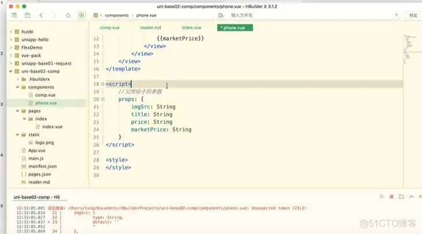
Task: Collapse the components folder
Action: pos(17,87)
